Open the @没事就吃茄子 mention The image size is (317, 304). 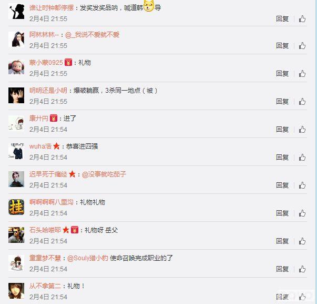pyautogui.click(x=104, y=174)
